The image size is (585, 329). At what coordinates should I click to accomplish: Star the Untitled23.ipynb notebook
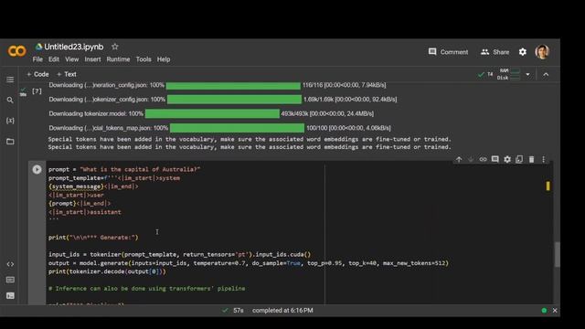pos(115,47)
